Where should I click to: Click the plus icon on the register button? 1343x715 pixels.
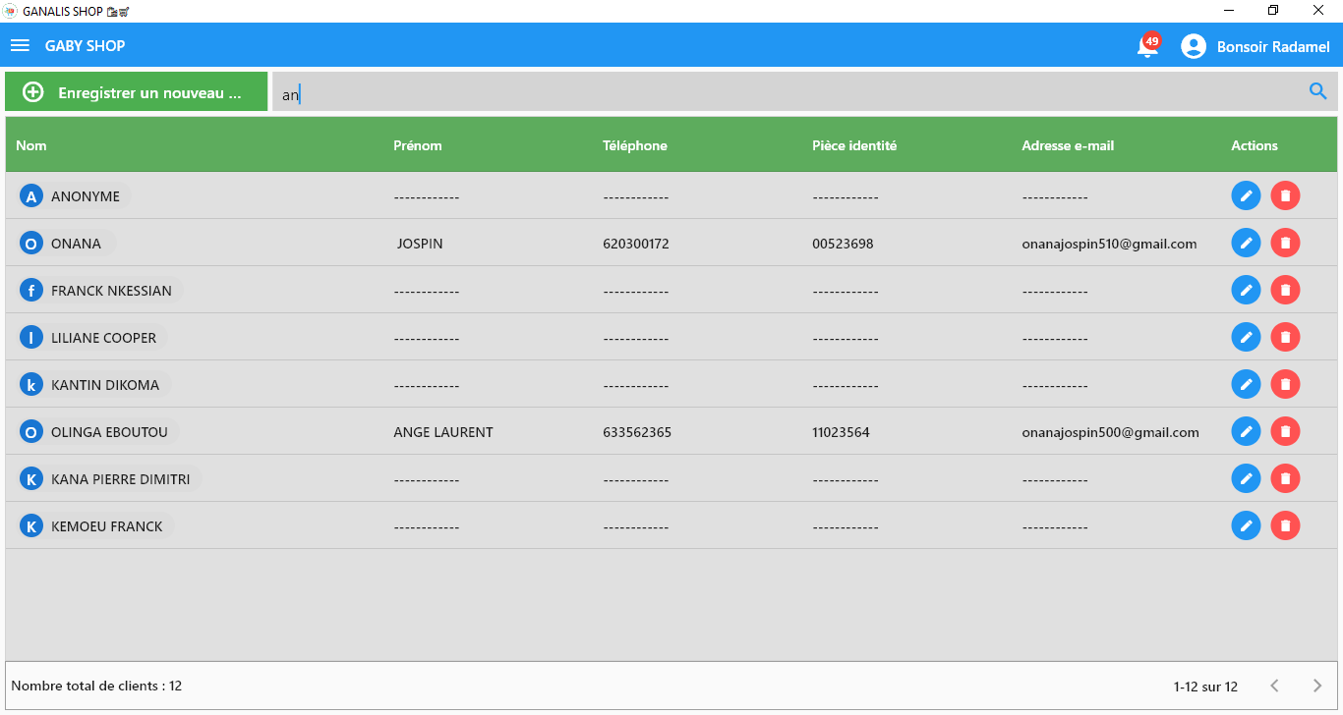(x=32, y=92)
